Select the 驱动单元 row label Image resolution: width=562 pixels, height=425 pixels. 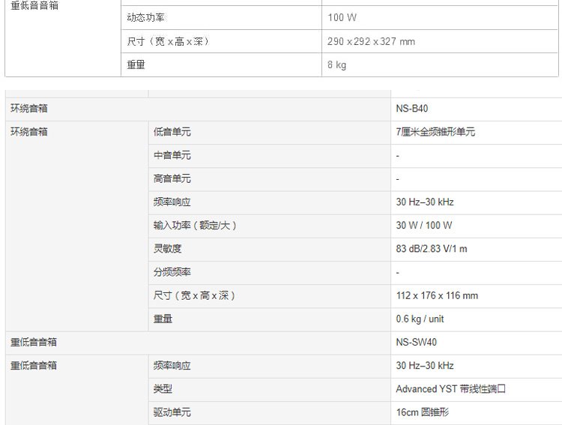coord(172,412)
